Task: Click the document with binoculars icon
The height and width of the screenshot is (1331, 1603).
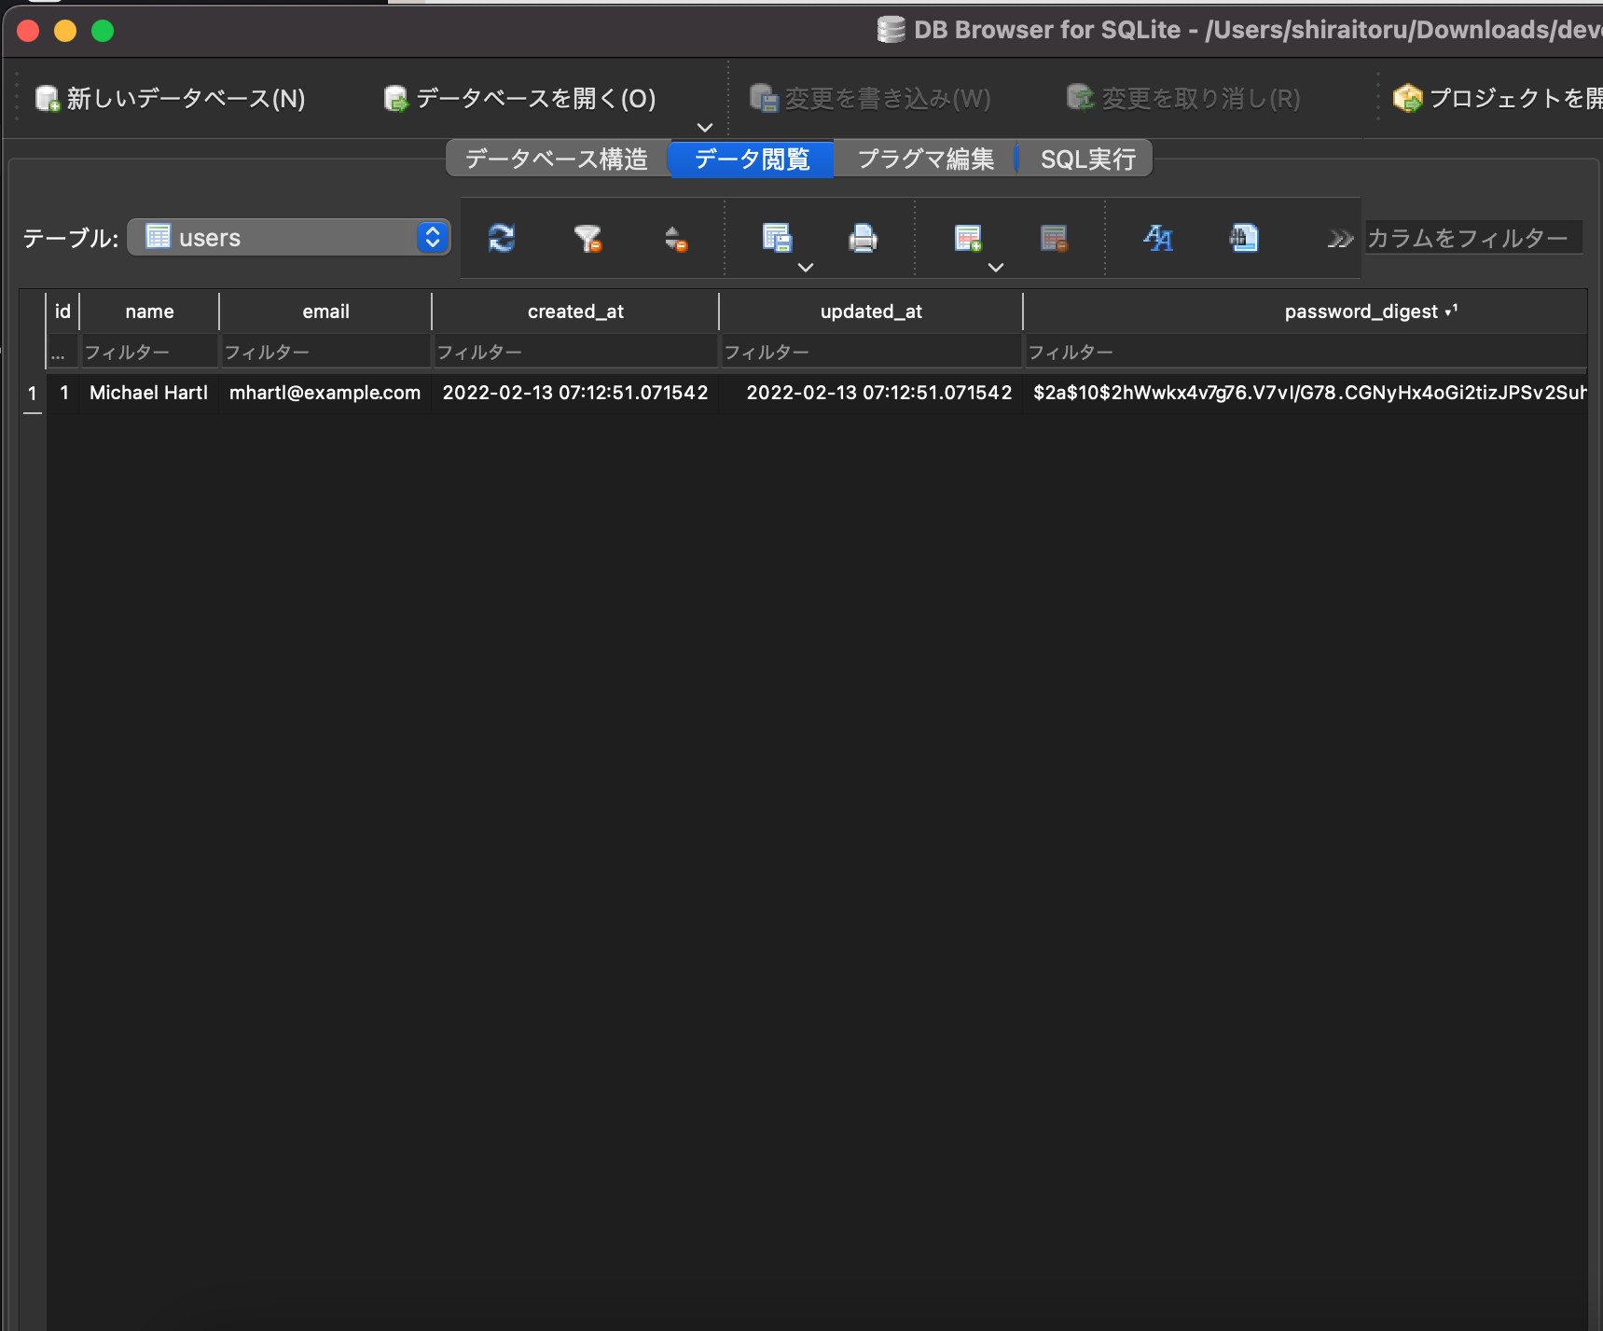Action: tap(1244, 239)
